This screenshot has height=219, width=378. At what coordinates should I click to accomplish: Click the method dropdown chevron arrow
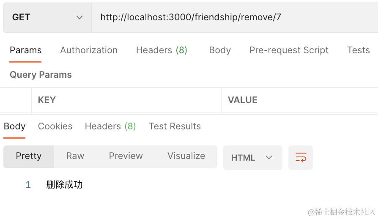point(79,18)
